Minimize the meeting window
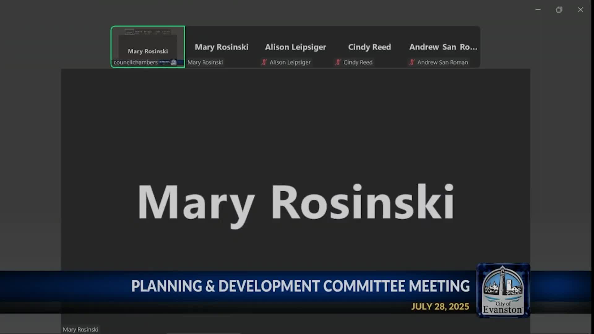Image resolution: width=594 pixels, height=334 pixels. click(538, 10)
